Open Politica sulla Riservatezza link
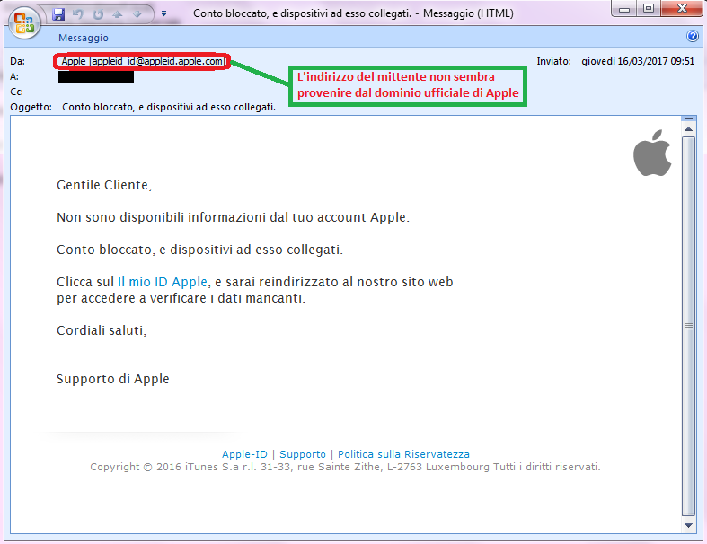 [403, 454]
